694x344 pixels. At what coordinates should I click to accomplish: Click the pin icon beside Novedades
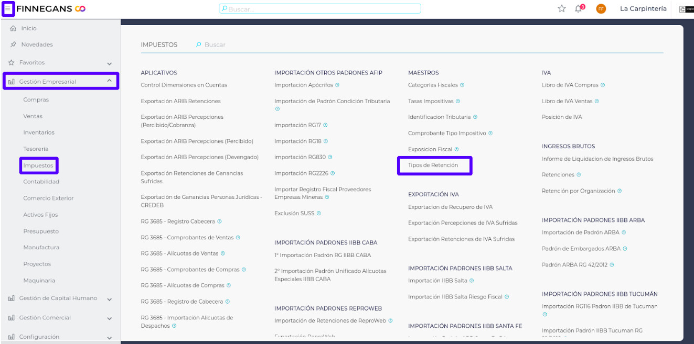pos(13,45)
